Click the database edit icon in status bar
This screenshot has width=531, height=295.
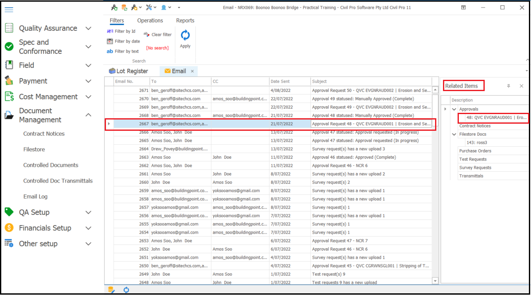pyautogui.click(x=112, y=290)
